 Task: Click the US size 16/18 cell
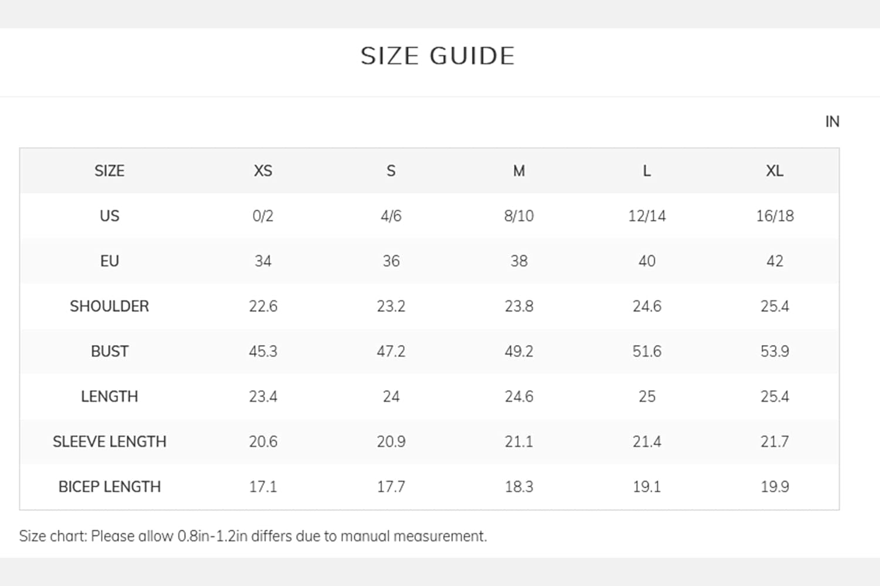pyautogui.click(x=774, y=216)
